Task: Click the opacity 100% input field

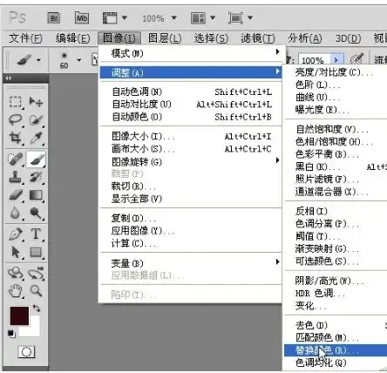Action: point(315,60)
